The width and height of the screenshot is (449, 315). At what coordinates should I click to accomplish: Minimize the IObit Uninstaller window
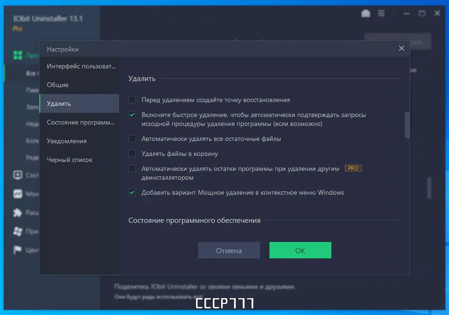point(406,14)
